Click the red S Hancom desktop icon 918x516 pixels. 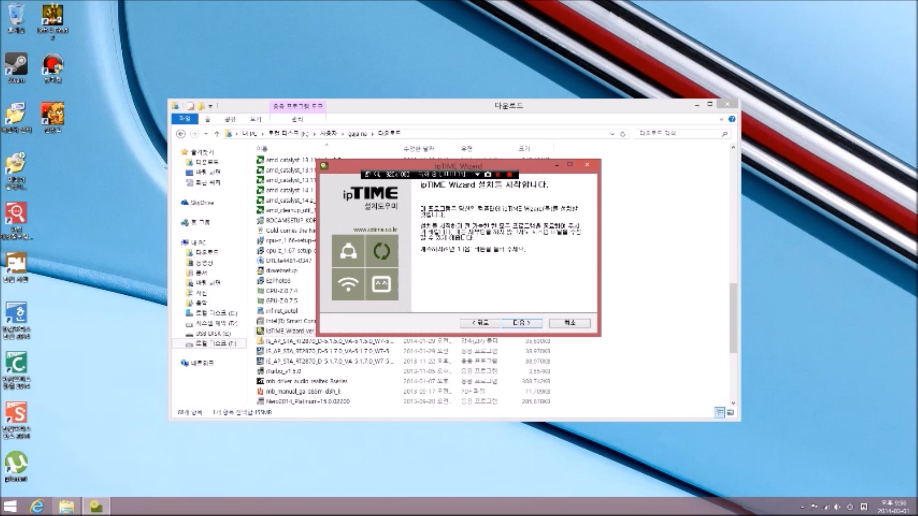coord(16,419)
